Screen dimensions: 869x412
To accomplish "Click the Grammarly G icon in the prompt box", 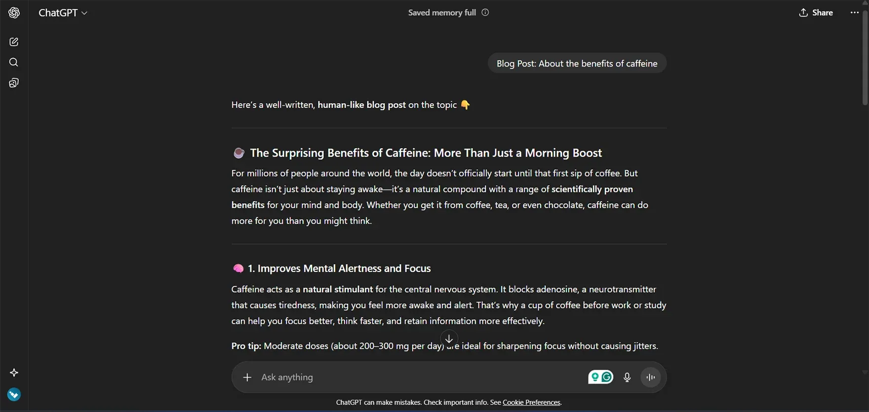I will tap(607, 377).
